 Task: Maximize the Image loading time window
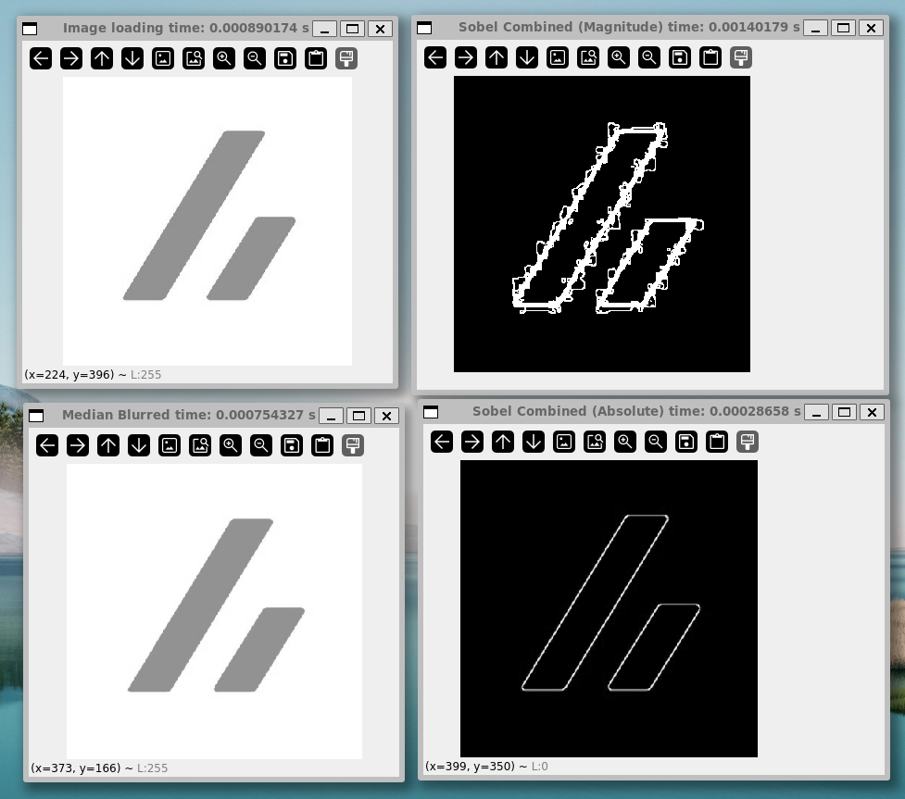(x=353, y=29)
